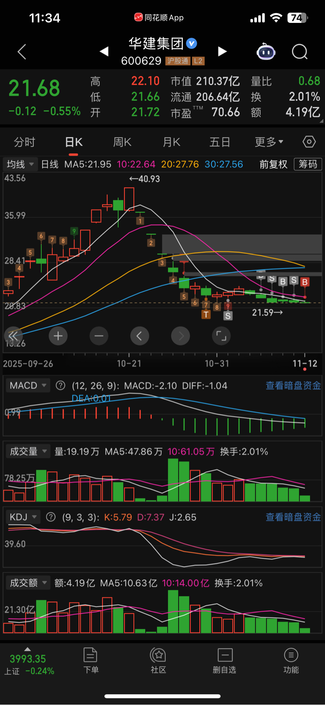Open MACD help question mark
This screenshot has width=325, height=705.
[61, 385]
